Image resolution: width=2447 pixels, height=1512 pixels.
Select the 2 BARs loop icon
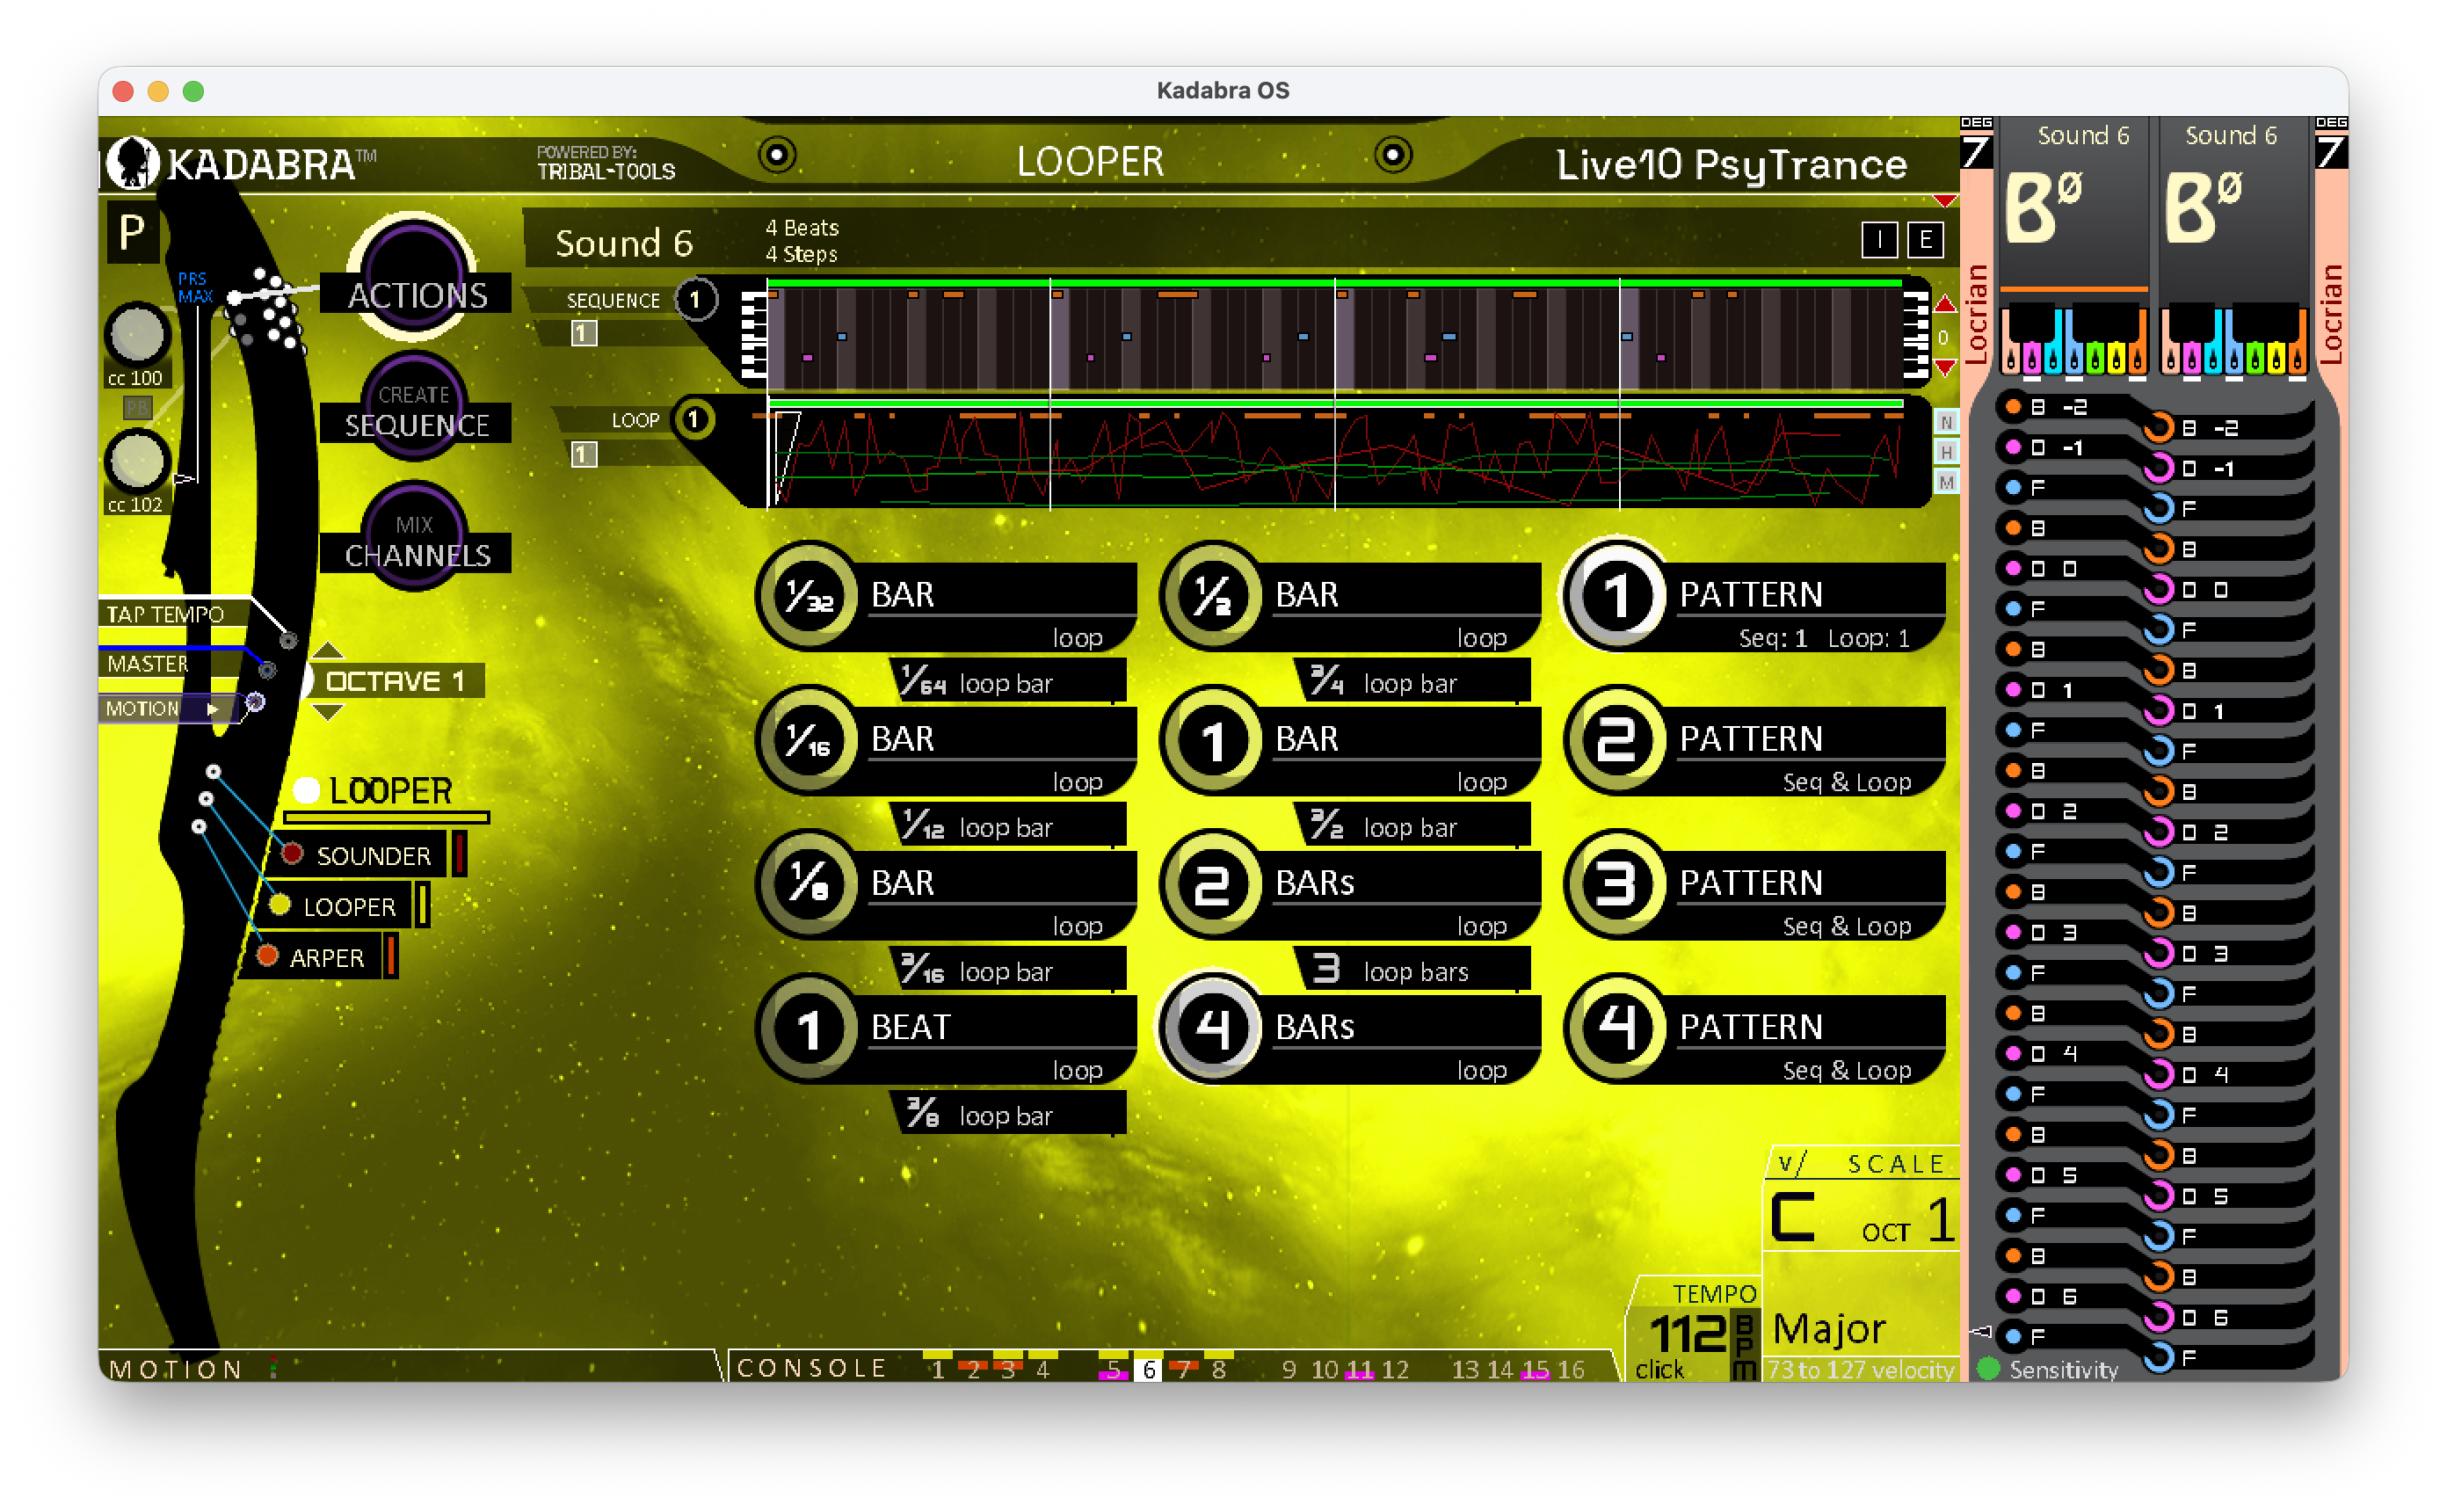1212,885
